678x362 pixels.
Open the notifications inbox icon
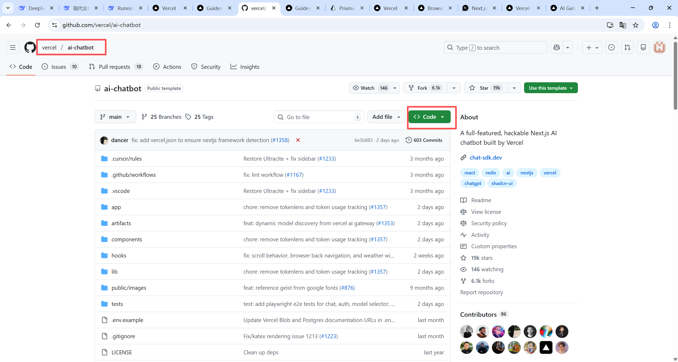pos(643,48)
